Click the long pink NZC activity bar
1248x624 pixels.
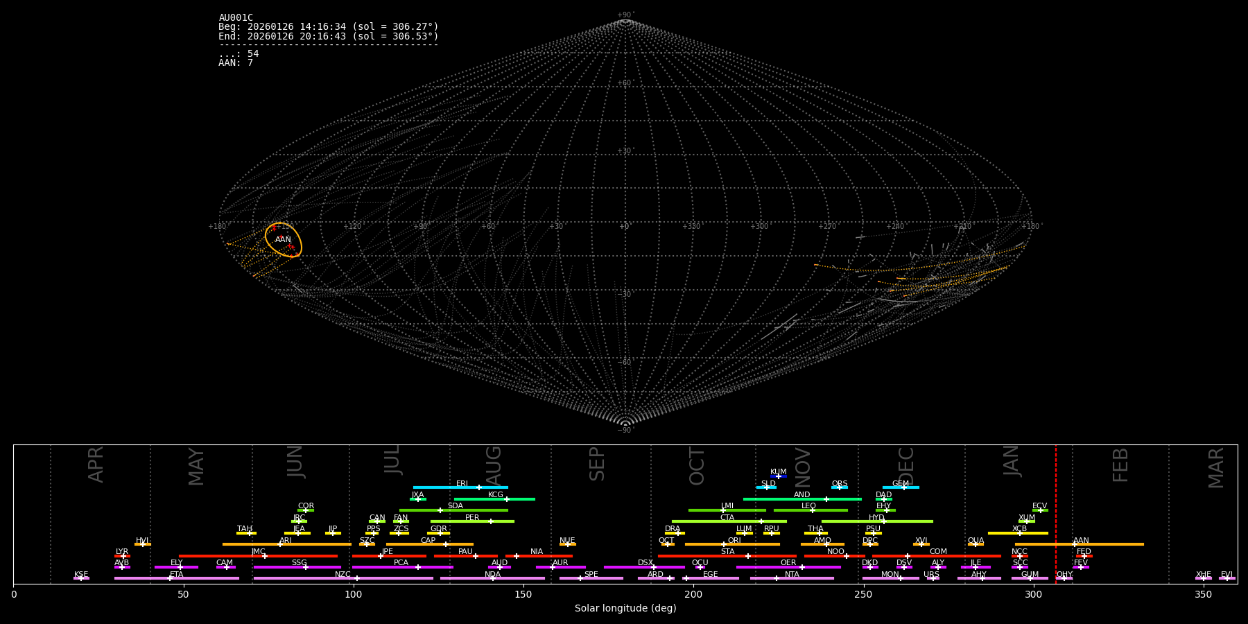(343, 578)
